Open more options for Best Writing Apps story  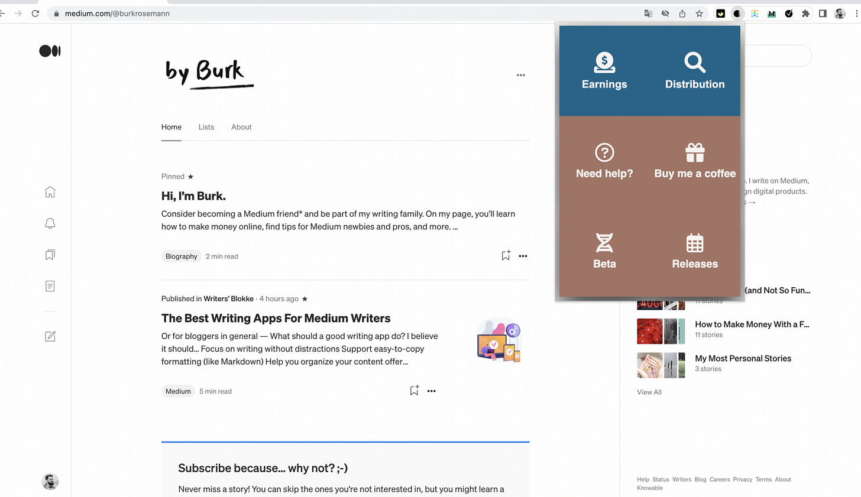point(431,391)
